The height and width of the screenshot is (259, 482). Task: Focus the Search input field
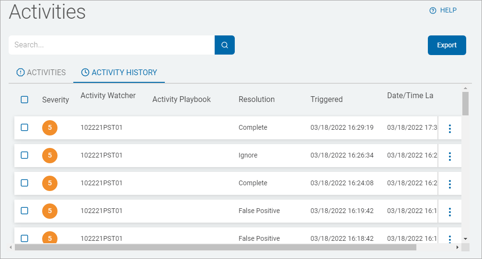(x=111, y=45)
